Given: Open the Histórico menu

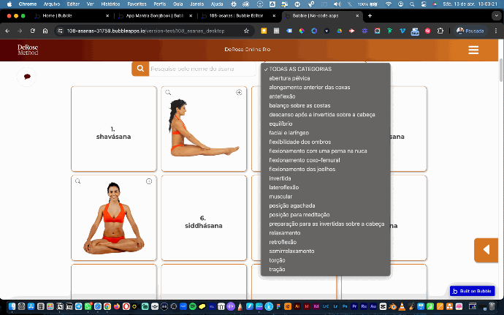Looking at the screenshot, I should (110, 4).
